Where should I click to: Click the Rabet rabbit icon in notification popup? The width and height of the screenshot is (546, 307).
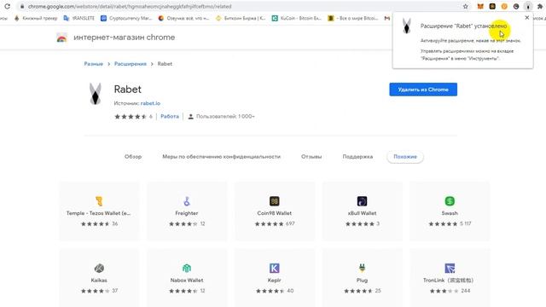pyautogui.click(x=406, y=26)
